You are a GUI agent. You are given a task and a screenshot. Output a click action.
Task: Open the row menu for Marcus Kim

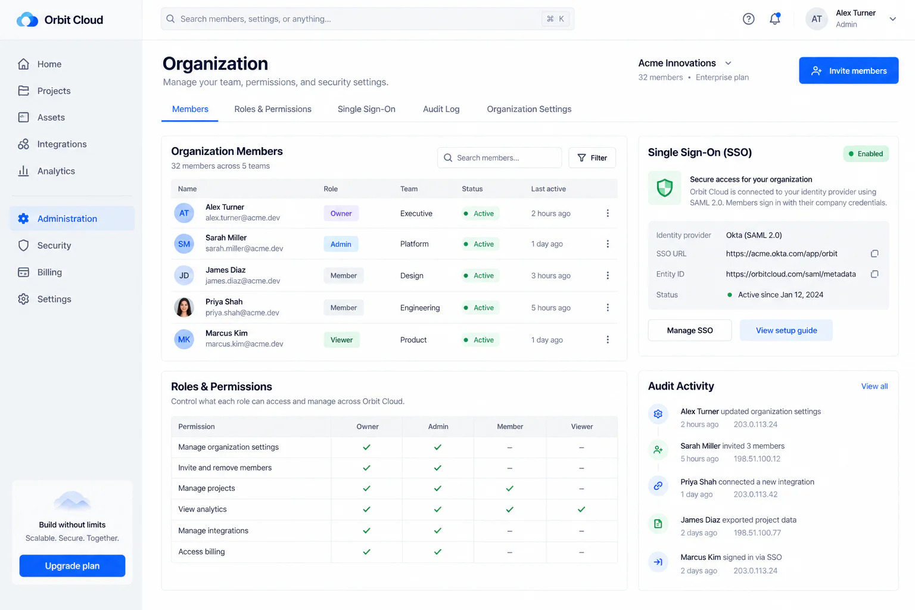pyautogui.click(x=608, y=340)
